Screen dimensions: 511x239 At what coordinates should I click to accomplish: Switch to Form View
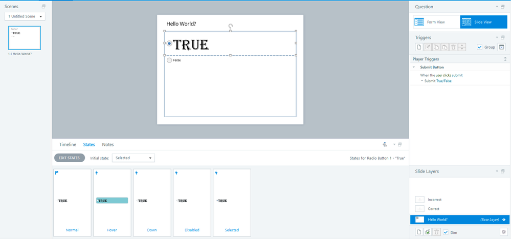click(436, 22)
